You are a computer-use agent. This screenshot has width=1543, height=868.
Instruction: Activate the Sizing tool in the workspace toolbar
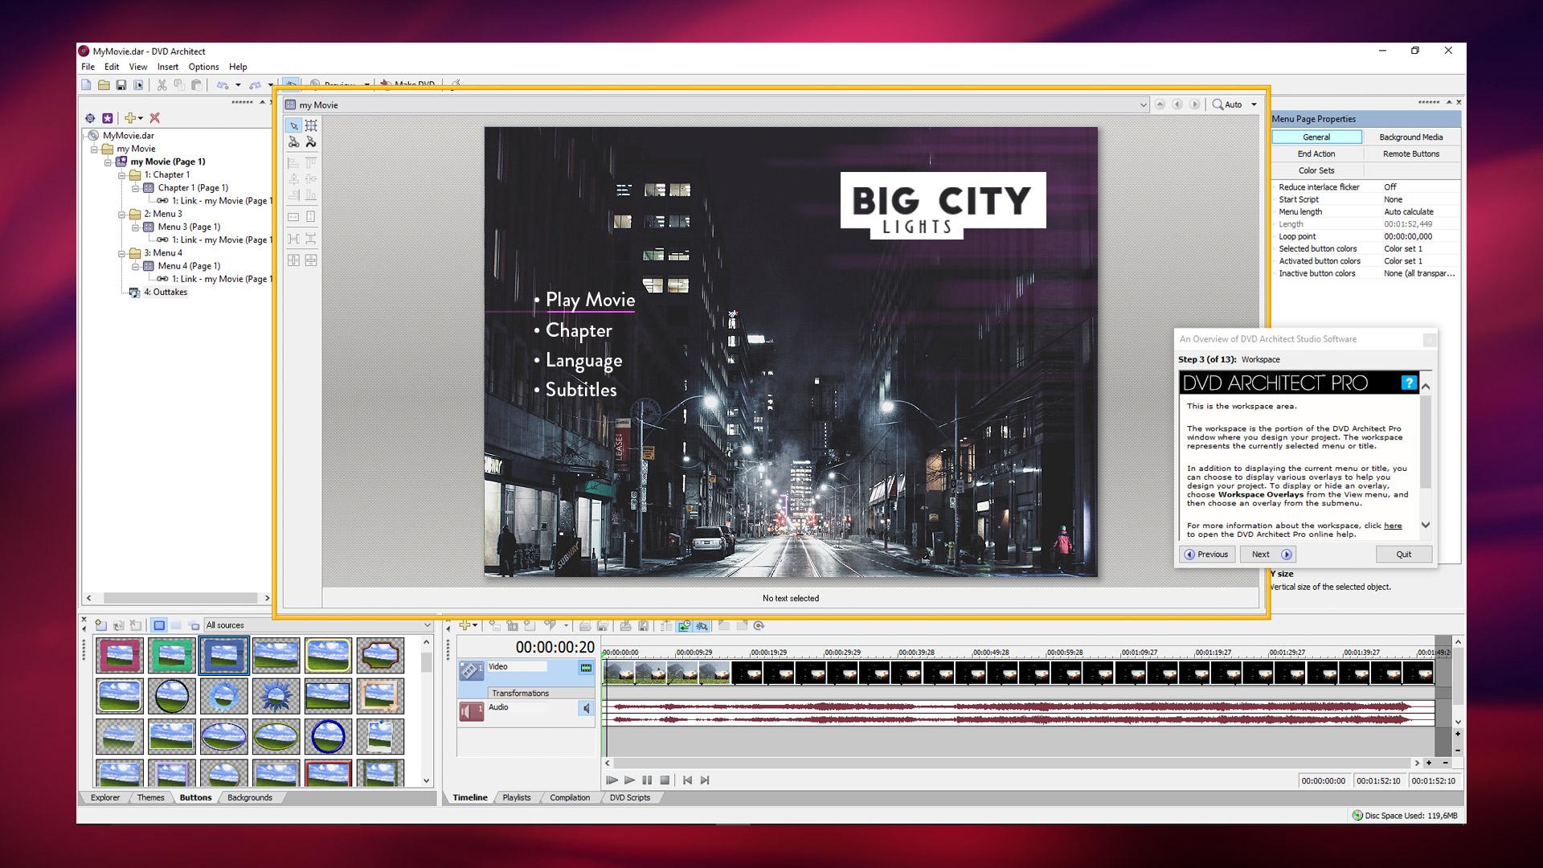313,125
